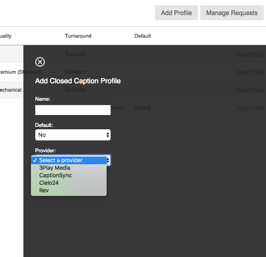Choose the checked 'Select a provider' option
The height and width of the screenshot is (257, 266).
[61, 160]
